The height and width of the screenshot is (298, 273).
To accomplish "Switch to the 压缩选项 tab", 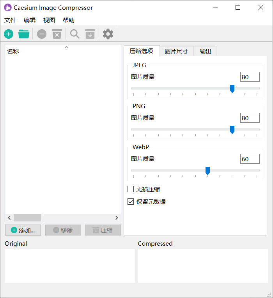I will pos(142,51).
